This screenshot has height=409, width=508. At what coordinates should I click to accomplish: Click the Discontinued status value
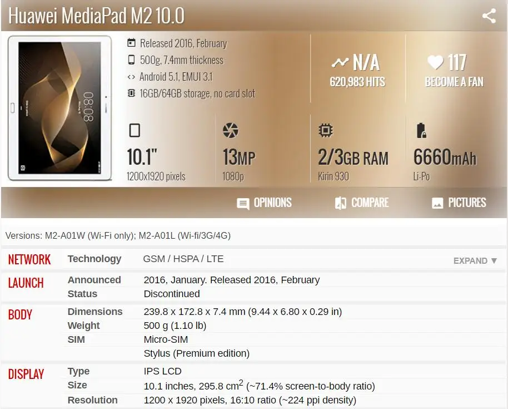point(172,294)
